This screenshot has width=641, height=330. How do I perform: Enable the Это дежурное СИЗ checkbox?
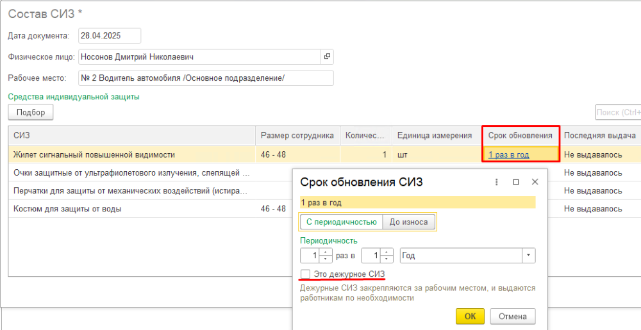pyautogui.click(x=306, y=274)
